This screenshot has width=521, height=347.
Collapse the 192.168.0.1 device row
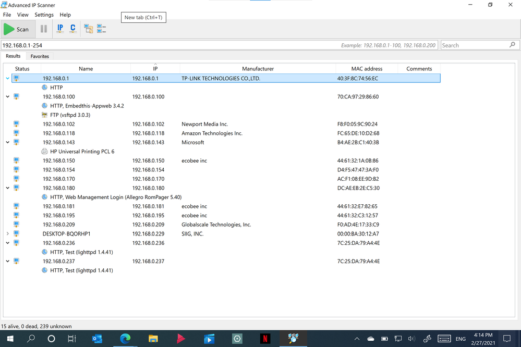click(x=7, y=79)
